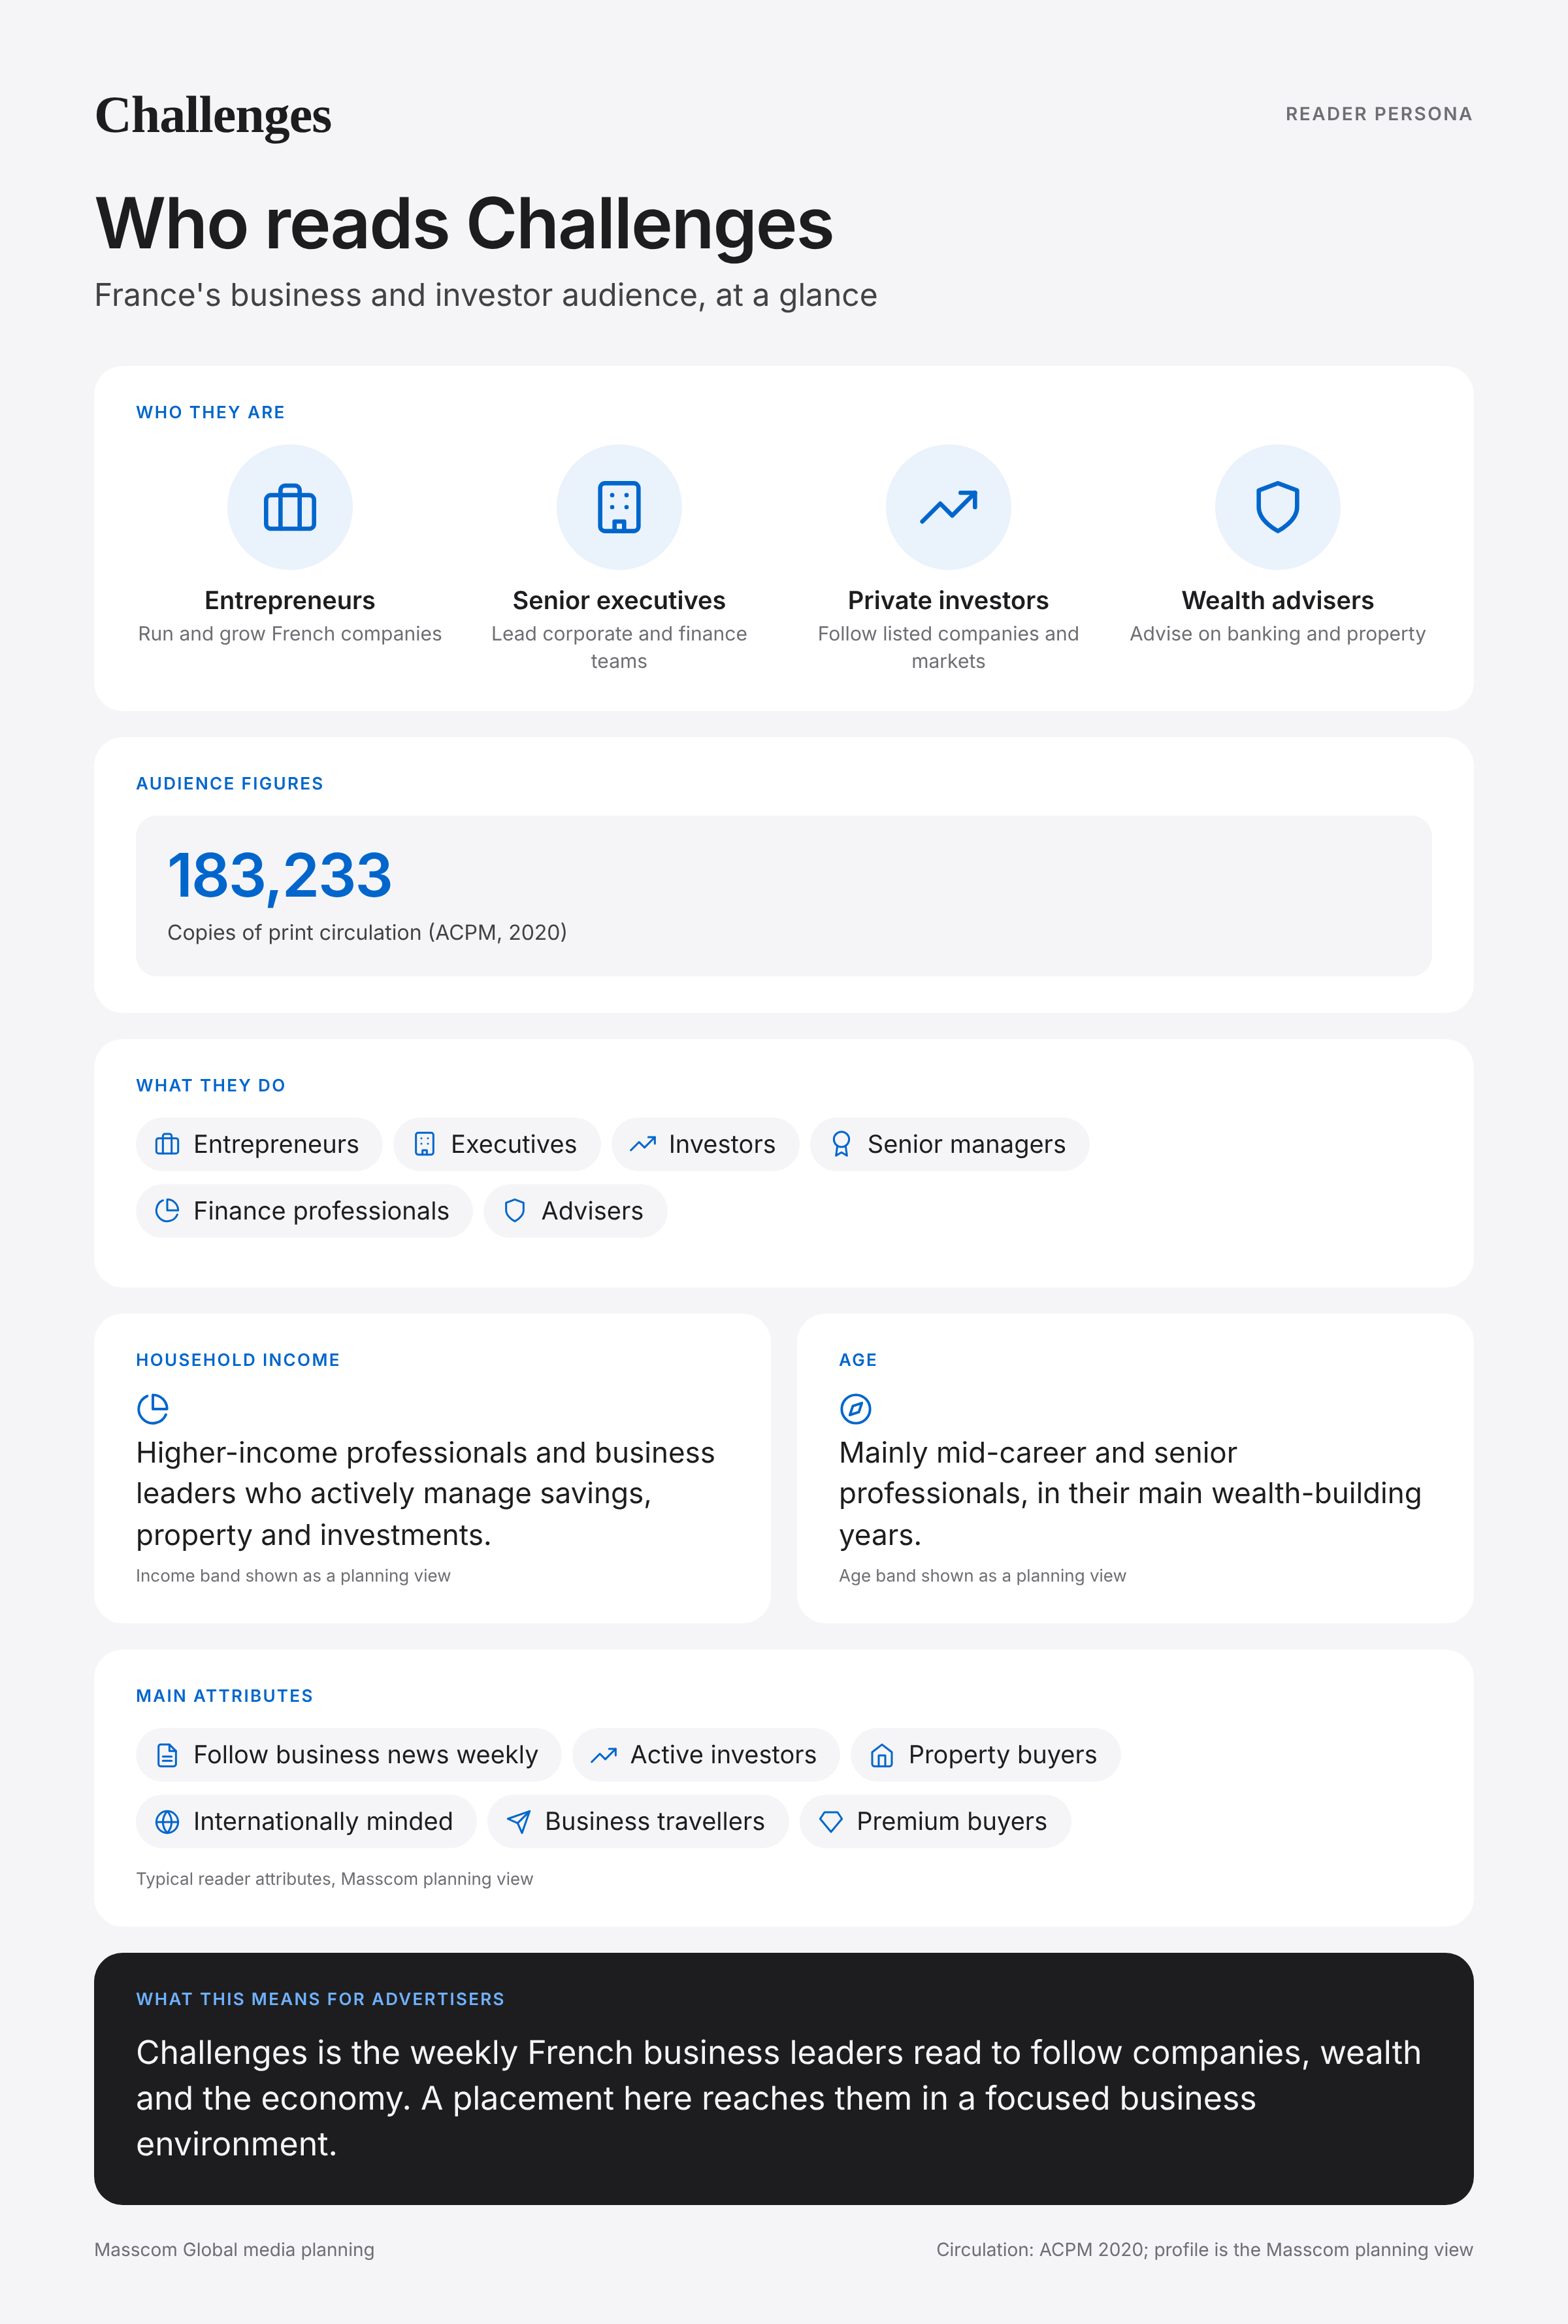1568x2324 pixels.
Task: Click the Senior executives building icon circle
Action: (x=619, y=507)
